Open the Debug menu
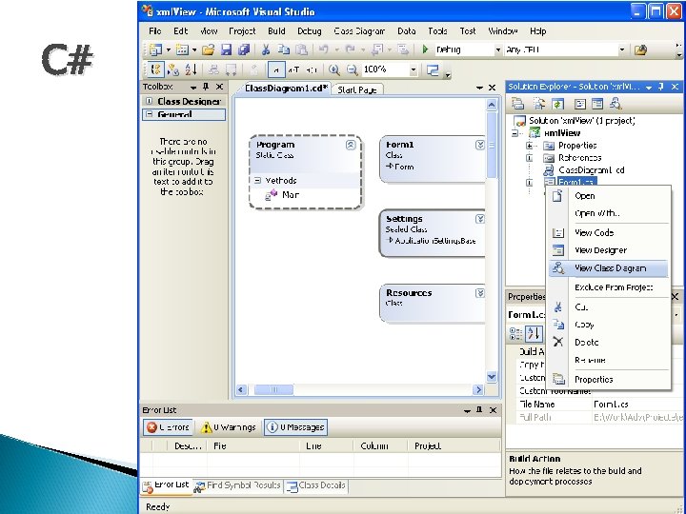686x514 pixels. click(310, 31)
